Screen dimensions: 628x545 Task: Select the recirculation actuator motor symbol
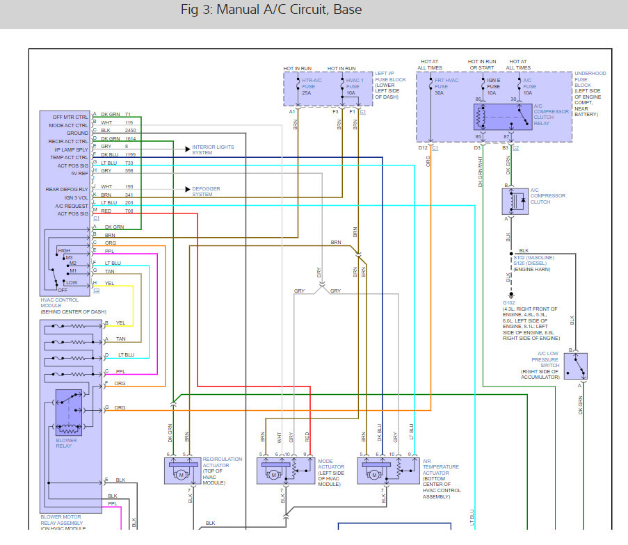click(x=181, y=475)
